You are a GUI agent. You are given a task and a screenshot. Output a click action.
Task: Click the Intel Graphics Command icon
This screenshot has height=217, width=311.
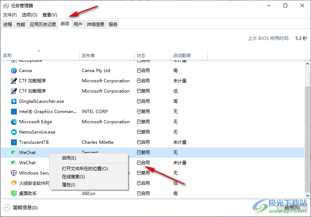(x=14, y=112)
